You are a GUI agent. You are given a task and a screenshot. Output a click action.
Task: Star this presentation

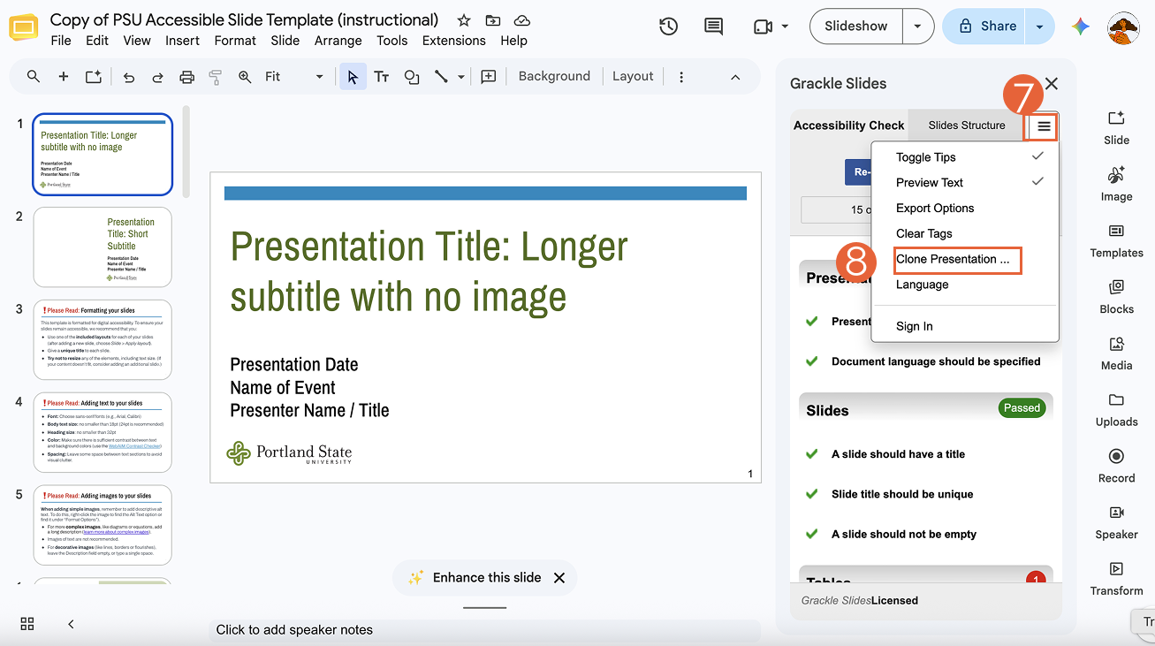pyautogui.click(x=464, y=20)
